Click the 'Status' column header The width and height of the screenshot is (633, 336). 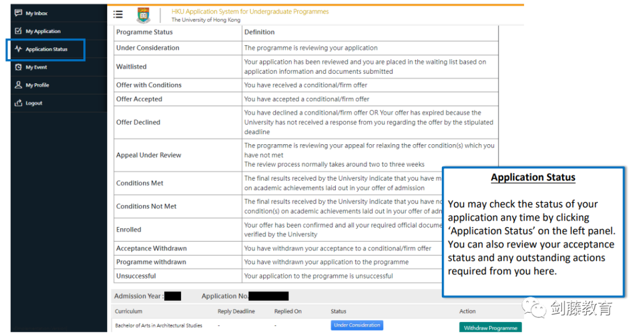click(x=338, y=311)
